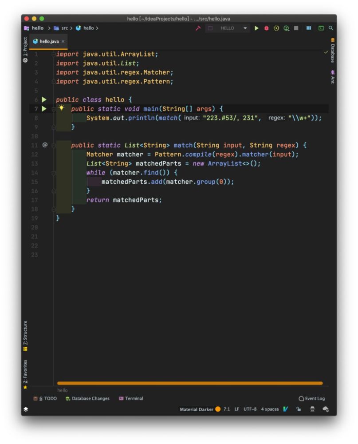The image size is (358, 444).
Task: Open the Project Structure grid icon
Action: pos(309,28)
